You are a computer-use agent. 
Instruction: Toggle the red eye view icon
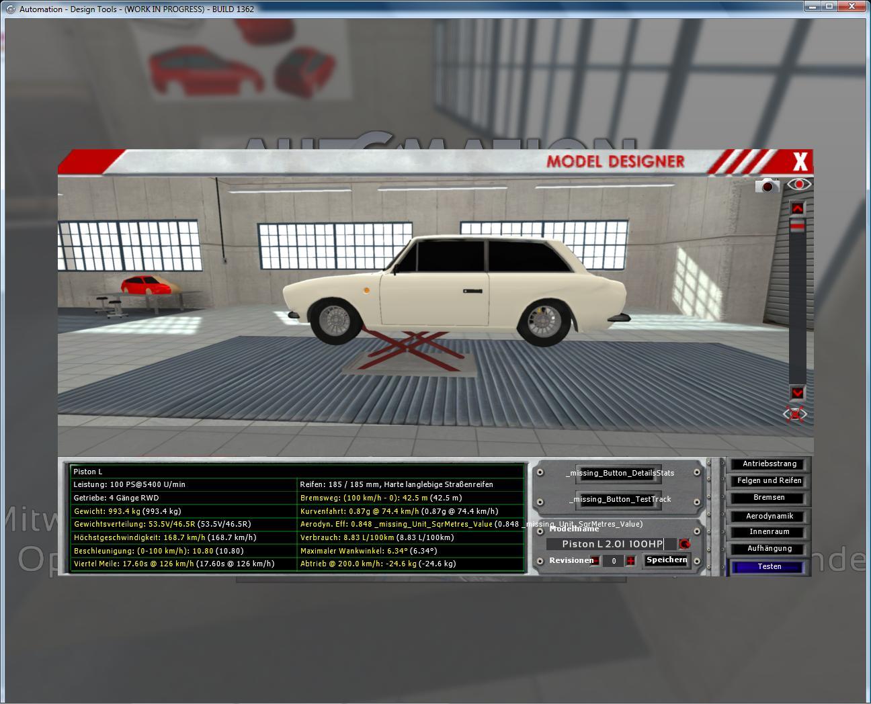tap(798, 184)
